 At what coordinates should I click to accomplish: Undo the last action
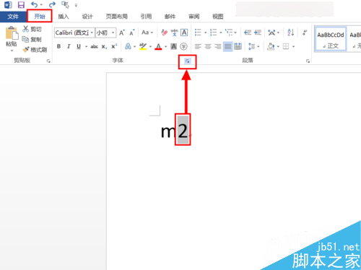coord(34,4)
